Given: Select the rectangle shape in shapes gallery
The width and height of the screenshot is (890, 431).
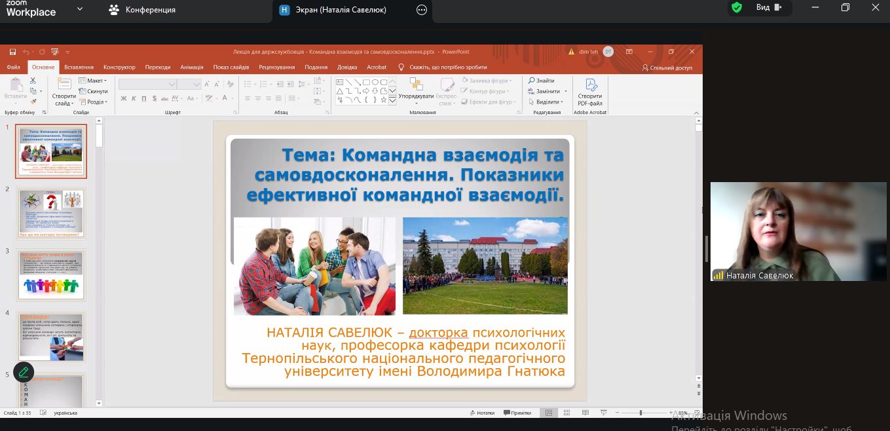Looking at the screenshot, I should pos(367,82).
